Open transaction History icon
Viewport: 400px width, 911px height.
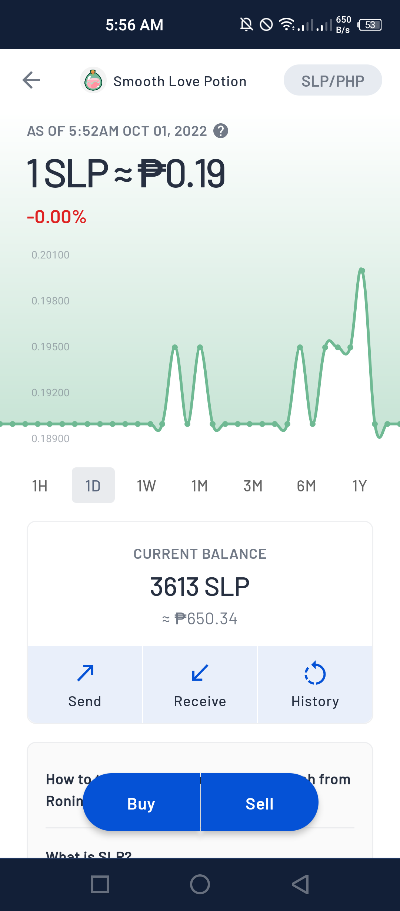[315, 673]
